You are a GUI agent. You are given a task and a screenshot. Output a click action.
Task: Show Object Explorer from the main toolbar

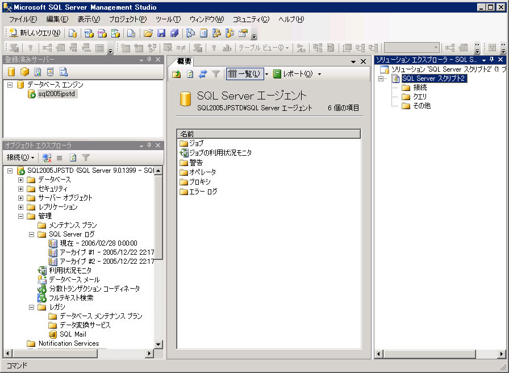click(216, 33)
